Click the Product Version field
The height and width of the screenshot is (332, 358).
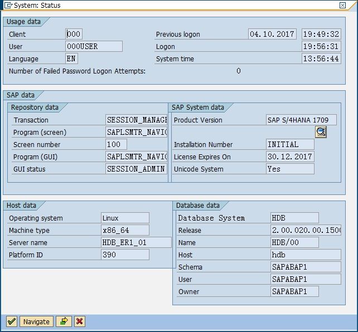pyautogui.click(x=301, y=120)
